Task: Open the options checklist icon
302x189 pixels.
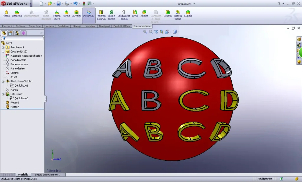Action: 89,4
